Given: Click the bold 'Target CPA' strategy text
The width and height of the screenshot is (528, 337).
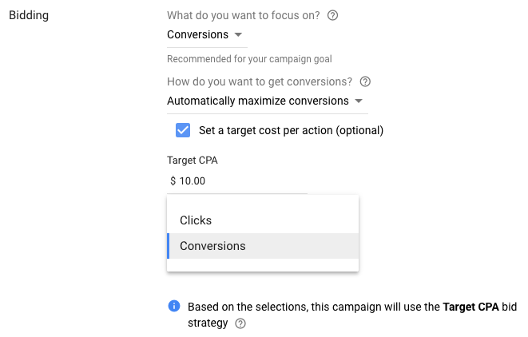Looking at the screenshot, I should [x=470, y=307].
